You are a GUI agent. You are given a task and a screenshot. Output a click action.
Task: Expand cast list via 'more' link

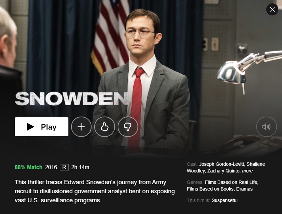(x=247, y=171)
